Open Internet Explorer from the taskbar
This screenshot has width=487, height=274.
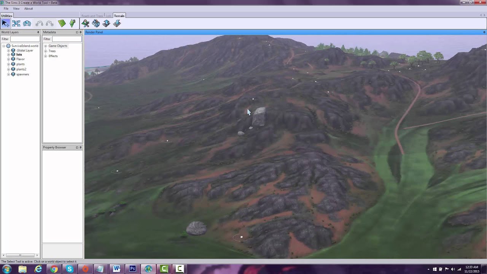click(x=38, y=269)
